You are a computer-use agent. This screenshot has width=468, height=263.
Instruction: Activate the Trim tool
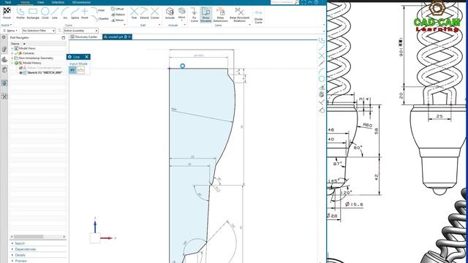coord(135,14)
